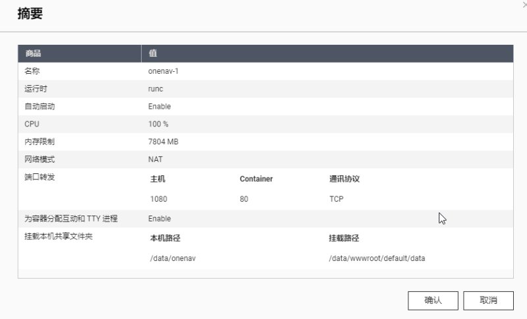Close the 摘要 summary dialog
The width and height of the screenshot is (527, 319).
[524, 5]
